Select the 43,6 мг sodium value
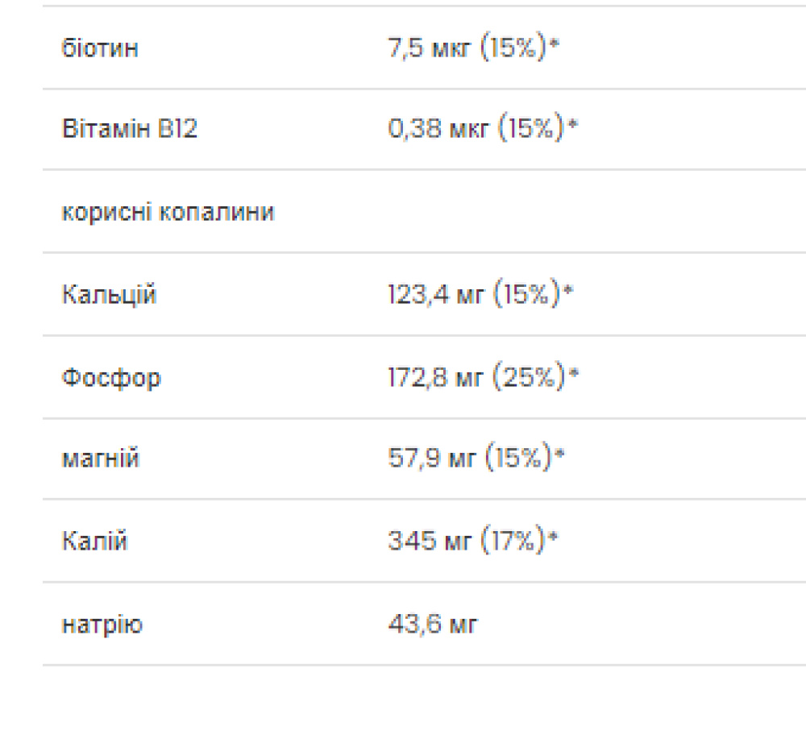The height and width of the screenshot is (735, 806). point(433,624)
